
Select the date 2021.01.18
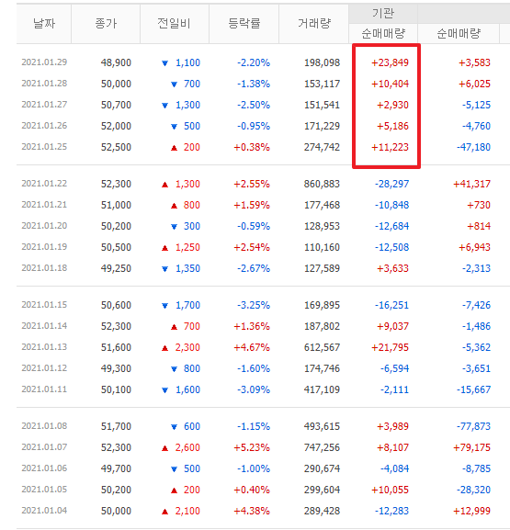point(44,268)
